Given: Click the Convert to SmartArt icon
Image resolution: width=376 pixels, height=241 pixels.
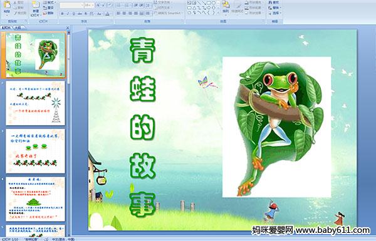Looking at the screenshot, I should click(x=168, y=13).
